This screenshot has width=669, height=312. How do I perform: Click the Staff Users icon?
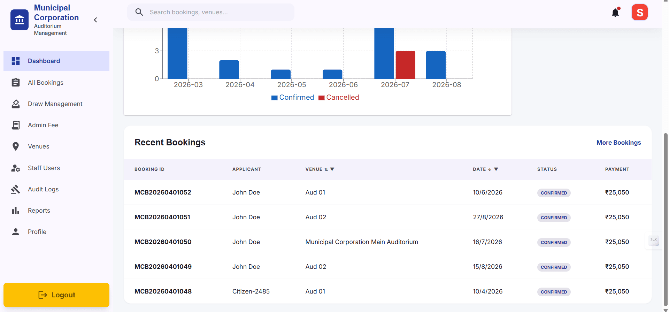click(16, 168)
